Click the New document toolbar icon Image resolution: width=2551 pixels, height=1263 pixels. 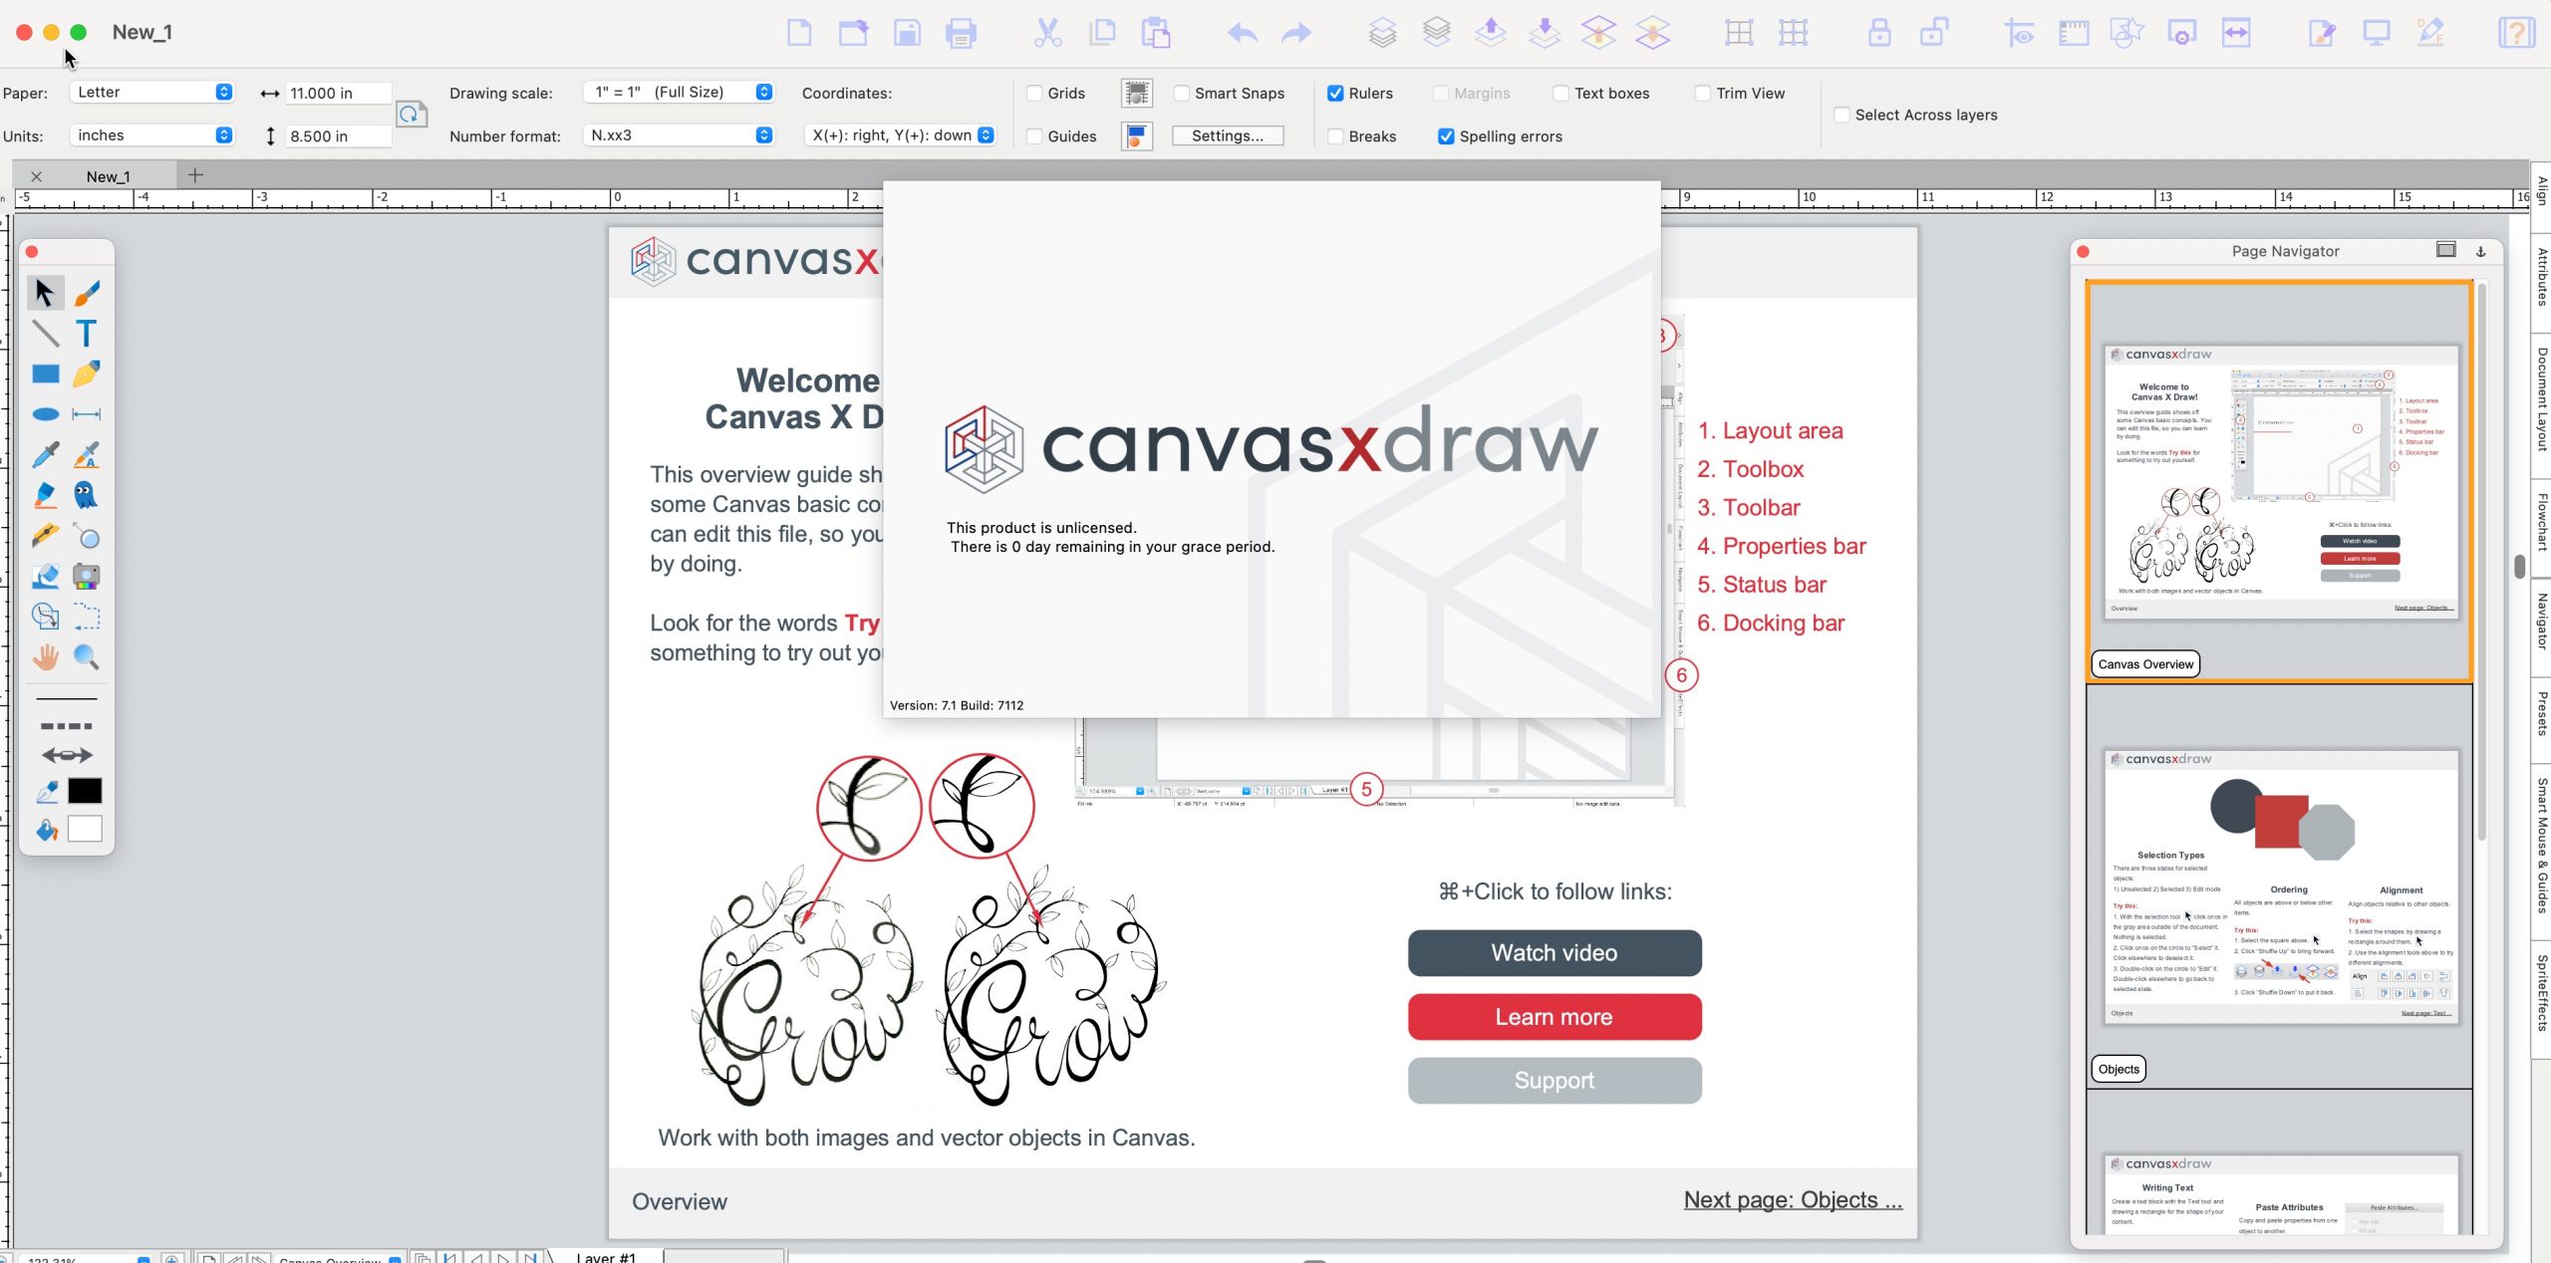point(799,33)
